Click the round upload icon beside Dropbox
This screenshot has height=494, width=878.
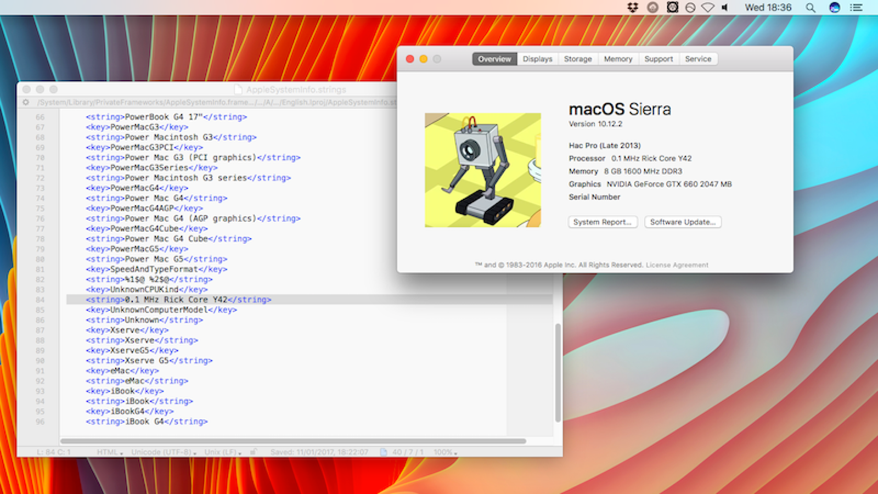[x=652, y=7]
